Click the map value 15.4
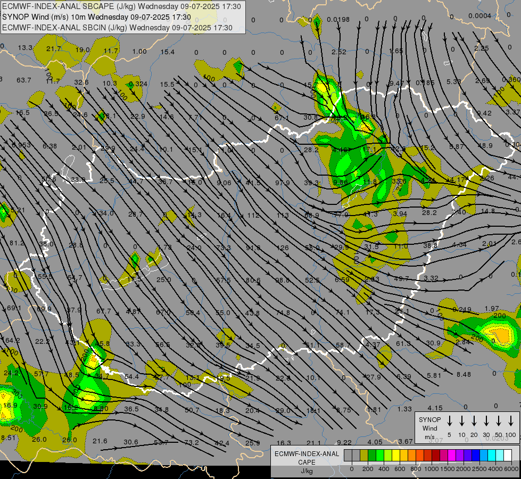 168,52
